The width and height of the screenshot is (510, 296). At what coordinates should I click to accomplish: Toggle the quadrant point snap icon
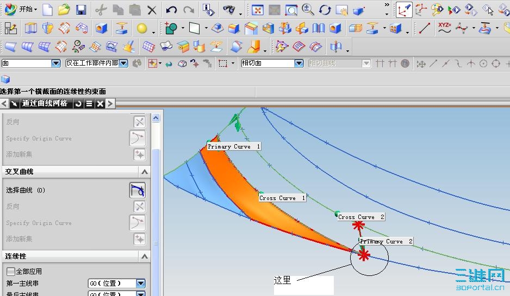(496, 63)
